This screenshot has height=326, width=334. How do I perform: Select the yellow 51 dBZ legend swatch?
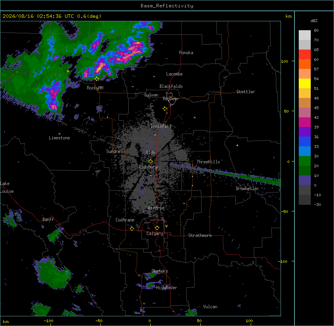pos(305,83)
